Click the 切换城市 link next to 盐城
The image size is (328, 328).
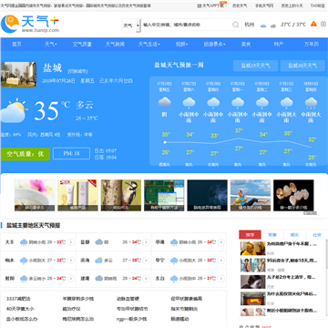77,71
